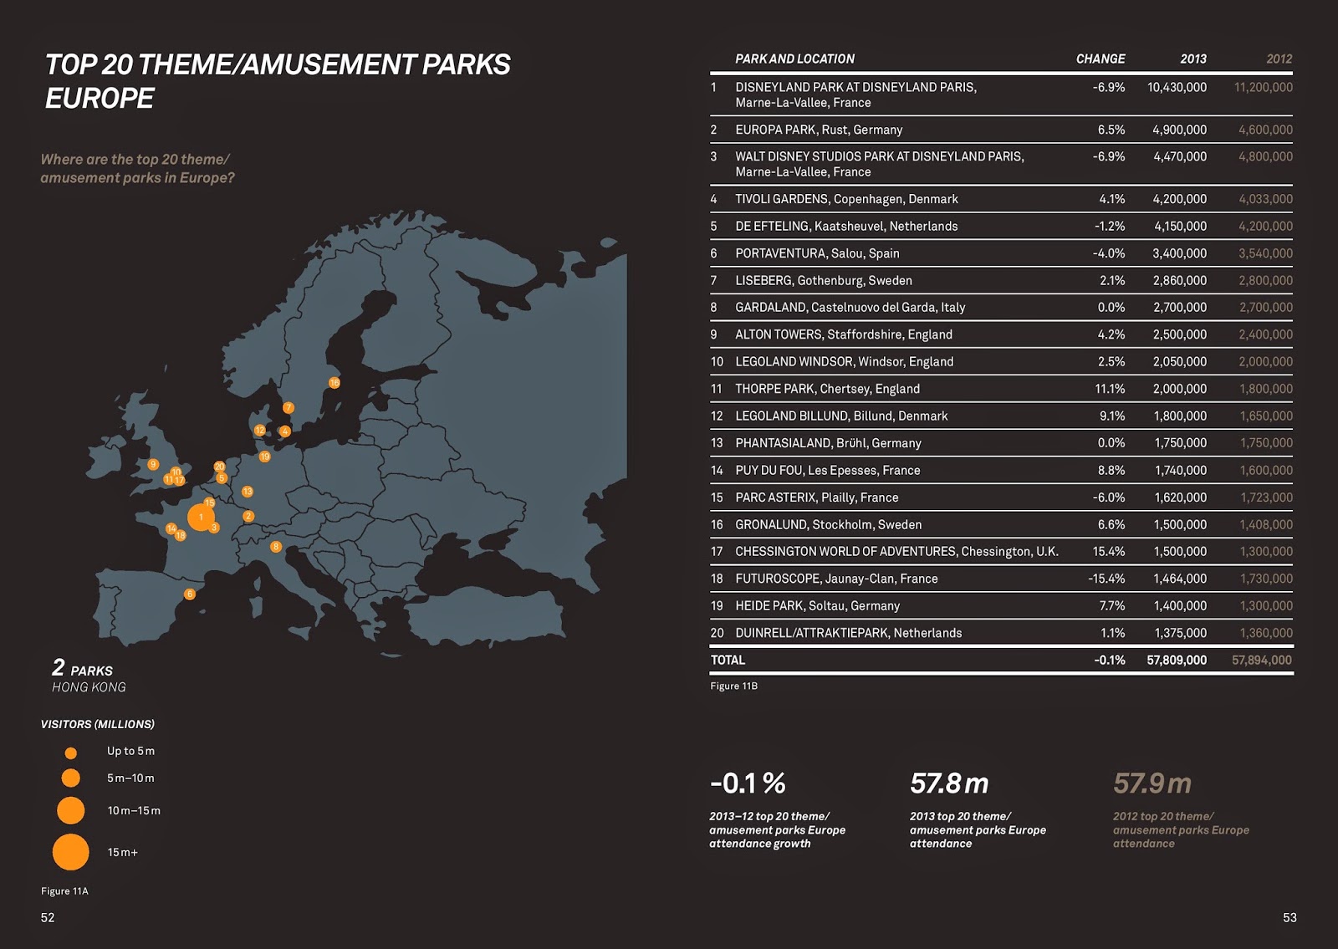Click the 'Up to 5m' legend circle

(x=71, y=753)
